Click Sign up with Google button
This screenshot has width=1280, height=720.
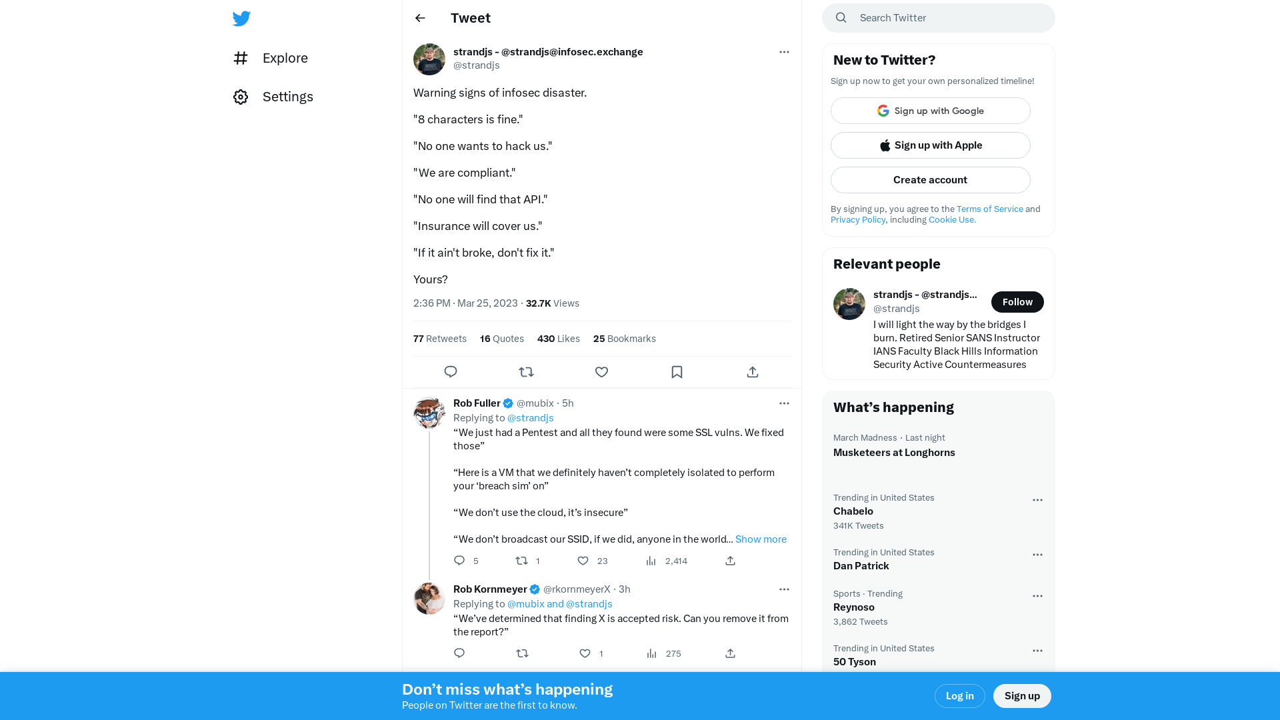coord(930,111)
